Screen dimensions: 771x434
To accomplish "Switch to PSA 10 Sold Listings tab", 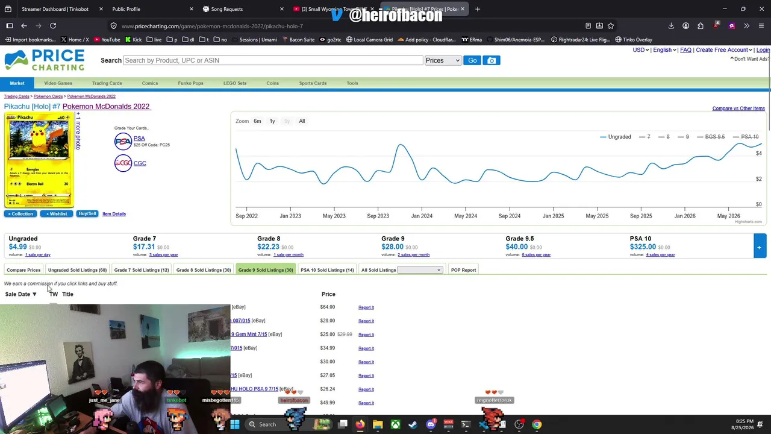I will [327, 270].
